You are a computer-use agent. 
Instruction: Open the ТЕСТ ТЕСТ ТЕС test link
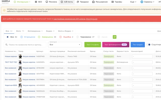[11, 62]
